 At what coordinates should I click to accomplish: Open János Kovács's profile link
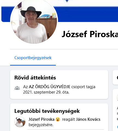[x=88, y=119]
